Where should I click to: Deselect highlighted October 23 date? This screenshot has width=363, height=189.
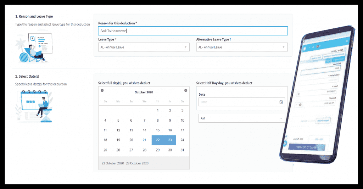pyautogui.click(x=170, y=140)
